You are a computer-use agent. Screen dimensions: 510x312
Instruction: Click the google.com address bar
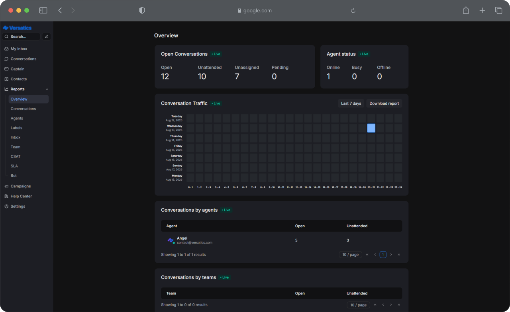tap(255, 11)
